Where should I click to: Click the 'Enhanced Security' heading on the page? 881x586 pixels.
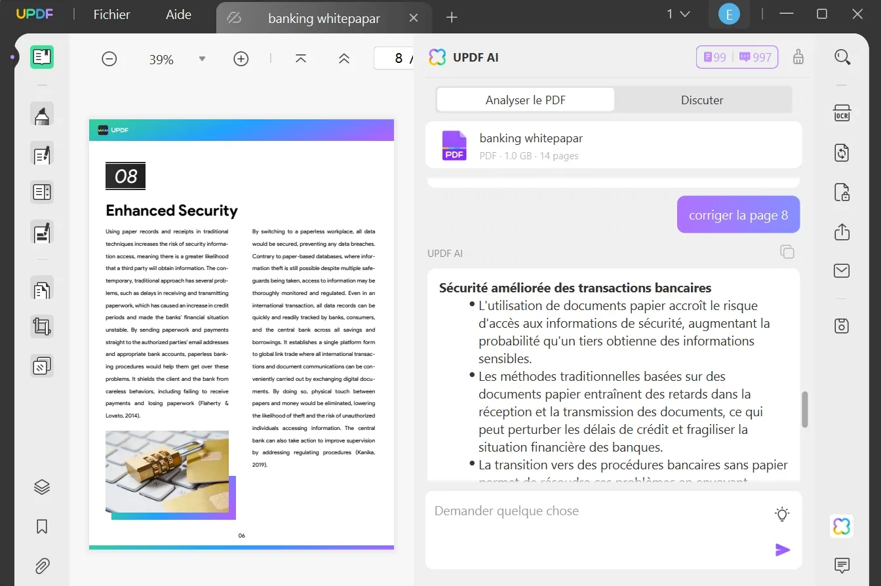172,210
